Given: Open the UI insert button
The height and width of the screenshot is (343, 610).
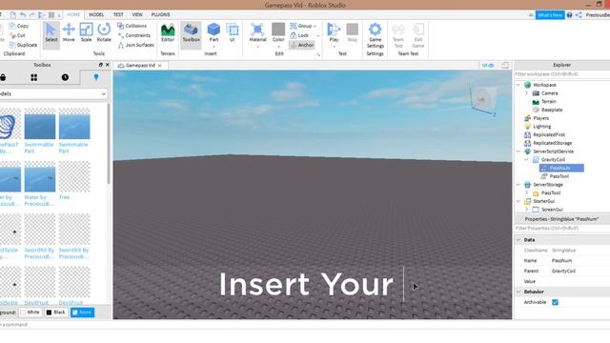Looking at the screenshot, I should (x=233, y=32).
